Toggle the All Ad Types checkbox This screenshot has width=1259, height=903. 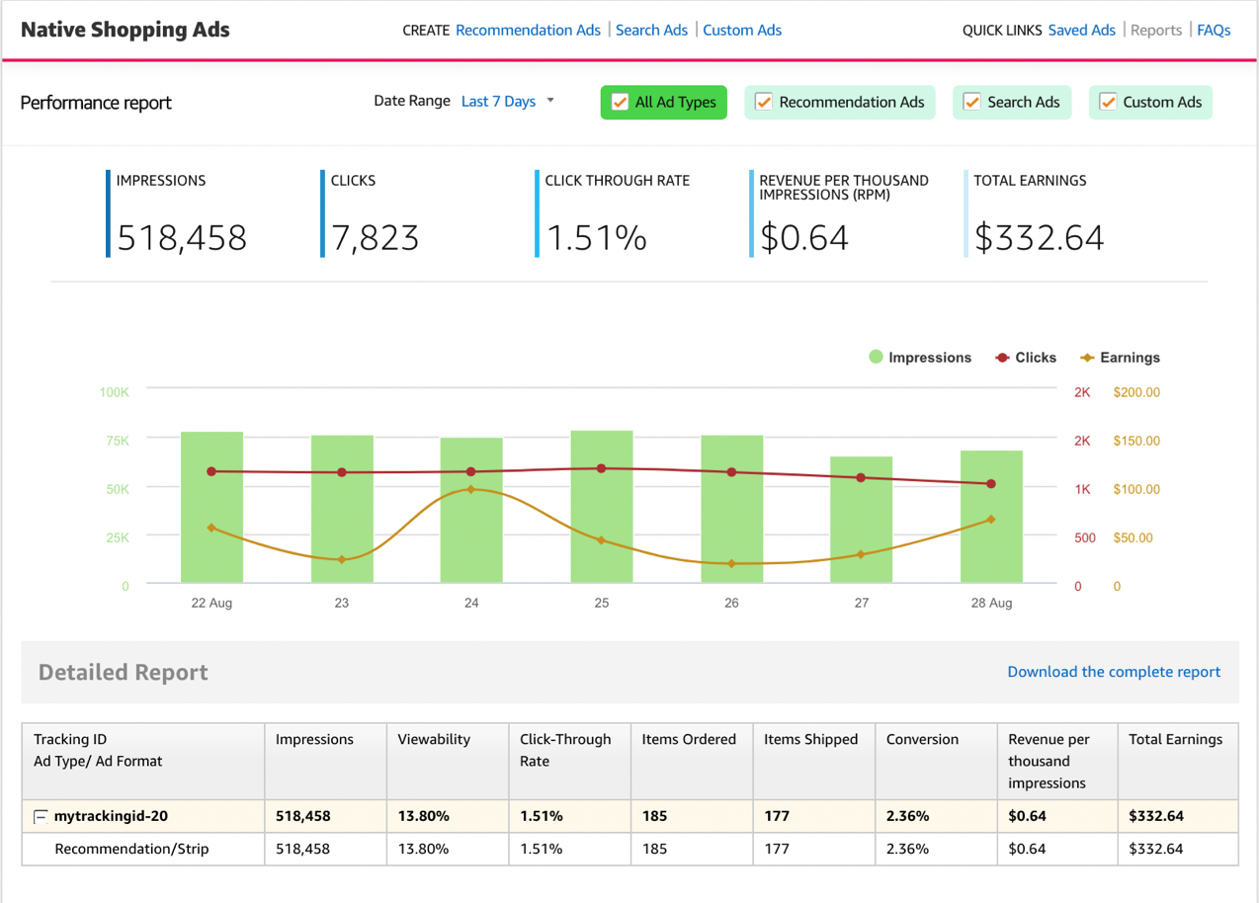click(x=621, y=103)
